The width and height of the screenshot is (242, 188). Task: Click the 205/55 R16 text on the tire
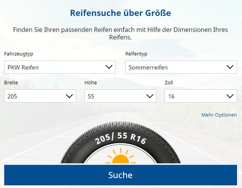coord(121,137)
